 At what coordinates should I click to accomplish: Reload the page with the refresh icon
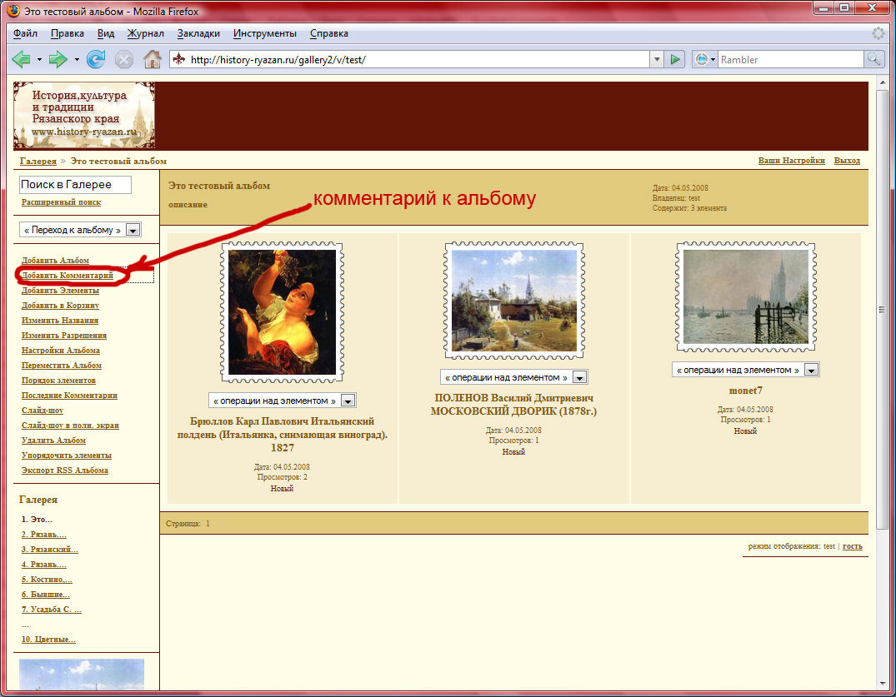(x=95, y=59)
